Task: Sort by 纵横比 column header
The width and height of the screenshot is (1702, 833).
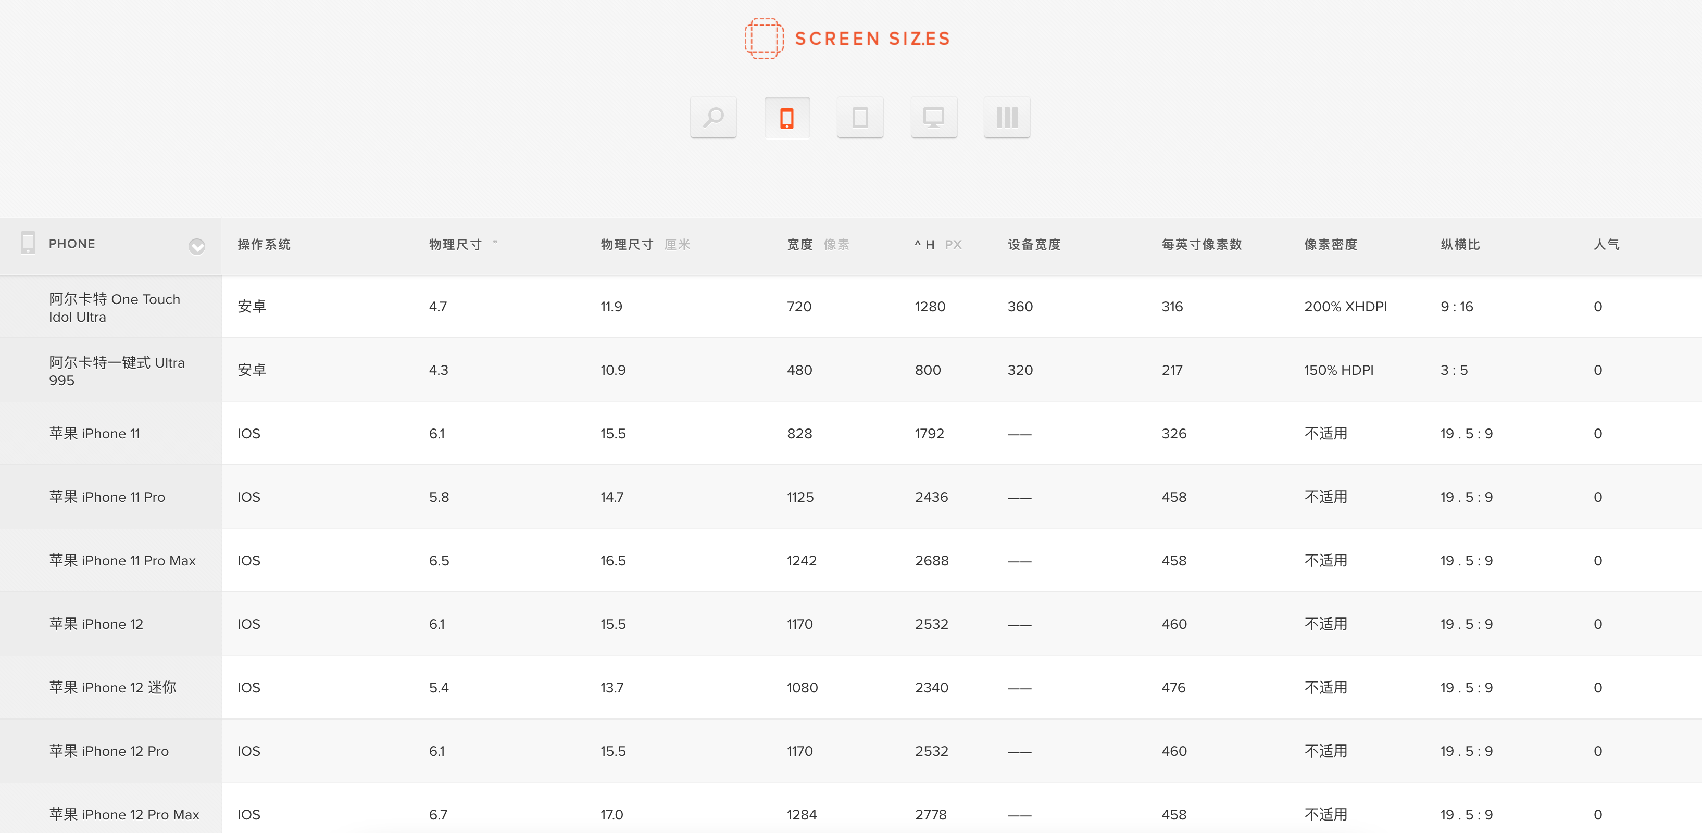Action: [x=1459, y=244]
